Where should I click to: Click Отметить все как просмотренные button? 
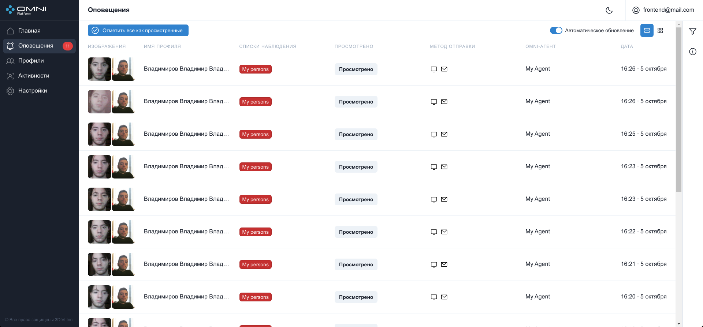[x=138, y=30]
